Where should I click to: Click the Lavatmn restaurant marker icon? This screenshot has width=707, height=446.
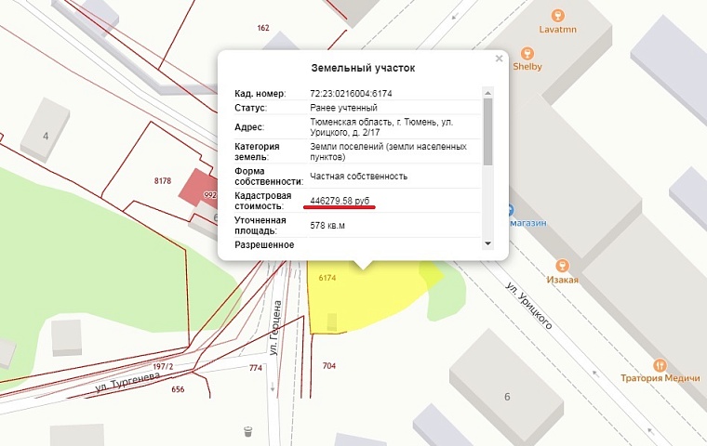click(557, 16)
